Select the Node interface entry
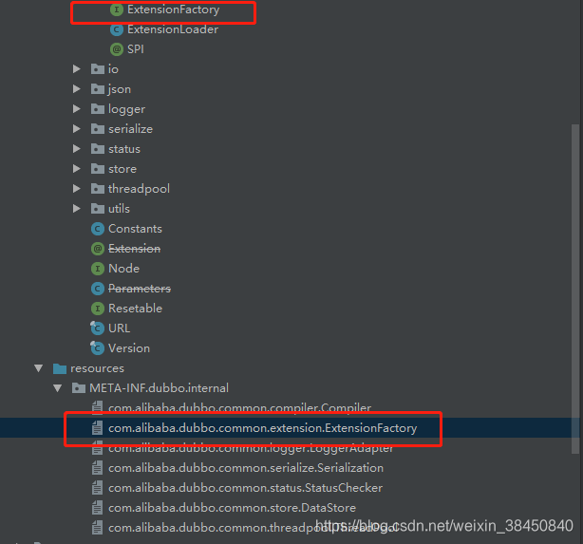The image size is (583, 544). click(x=123, y=269)
